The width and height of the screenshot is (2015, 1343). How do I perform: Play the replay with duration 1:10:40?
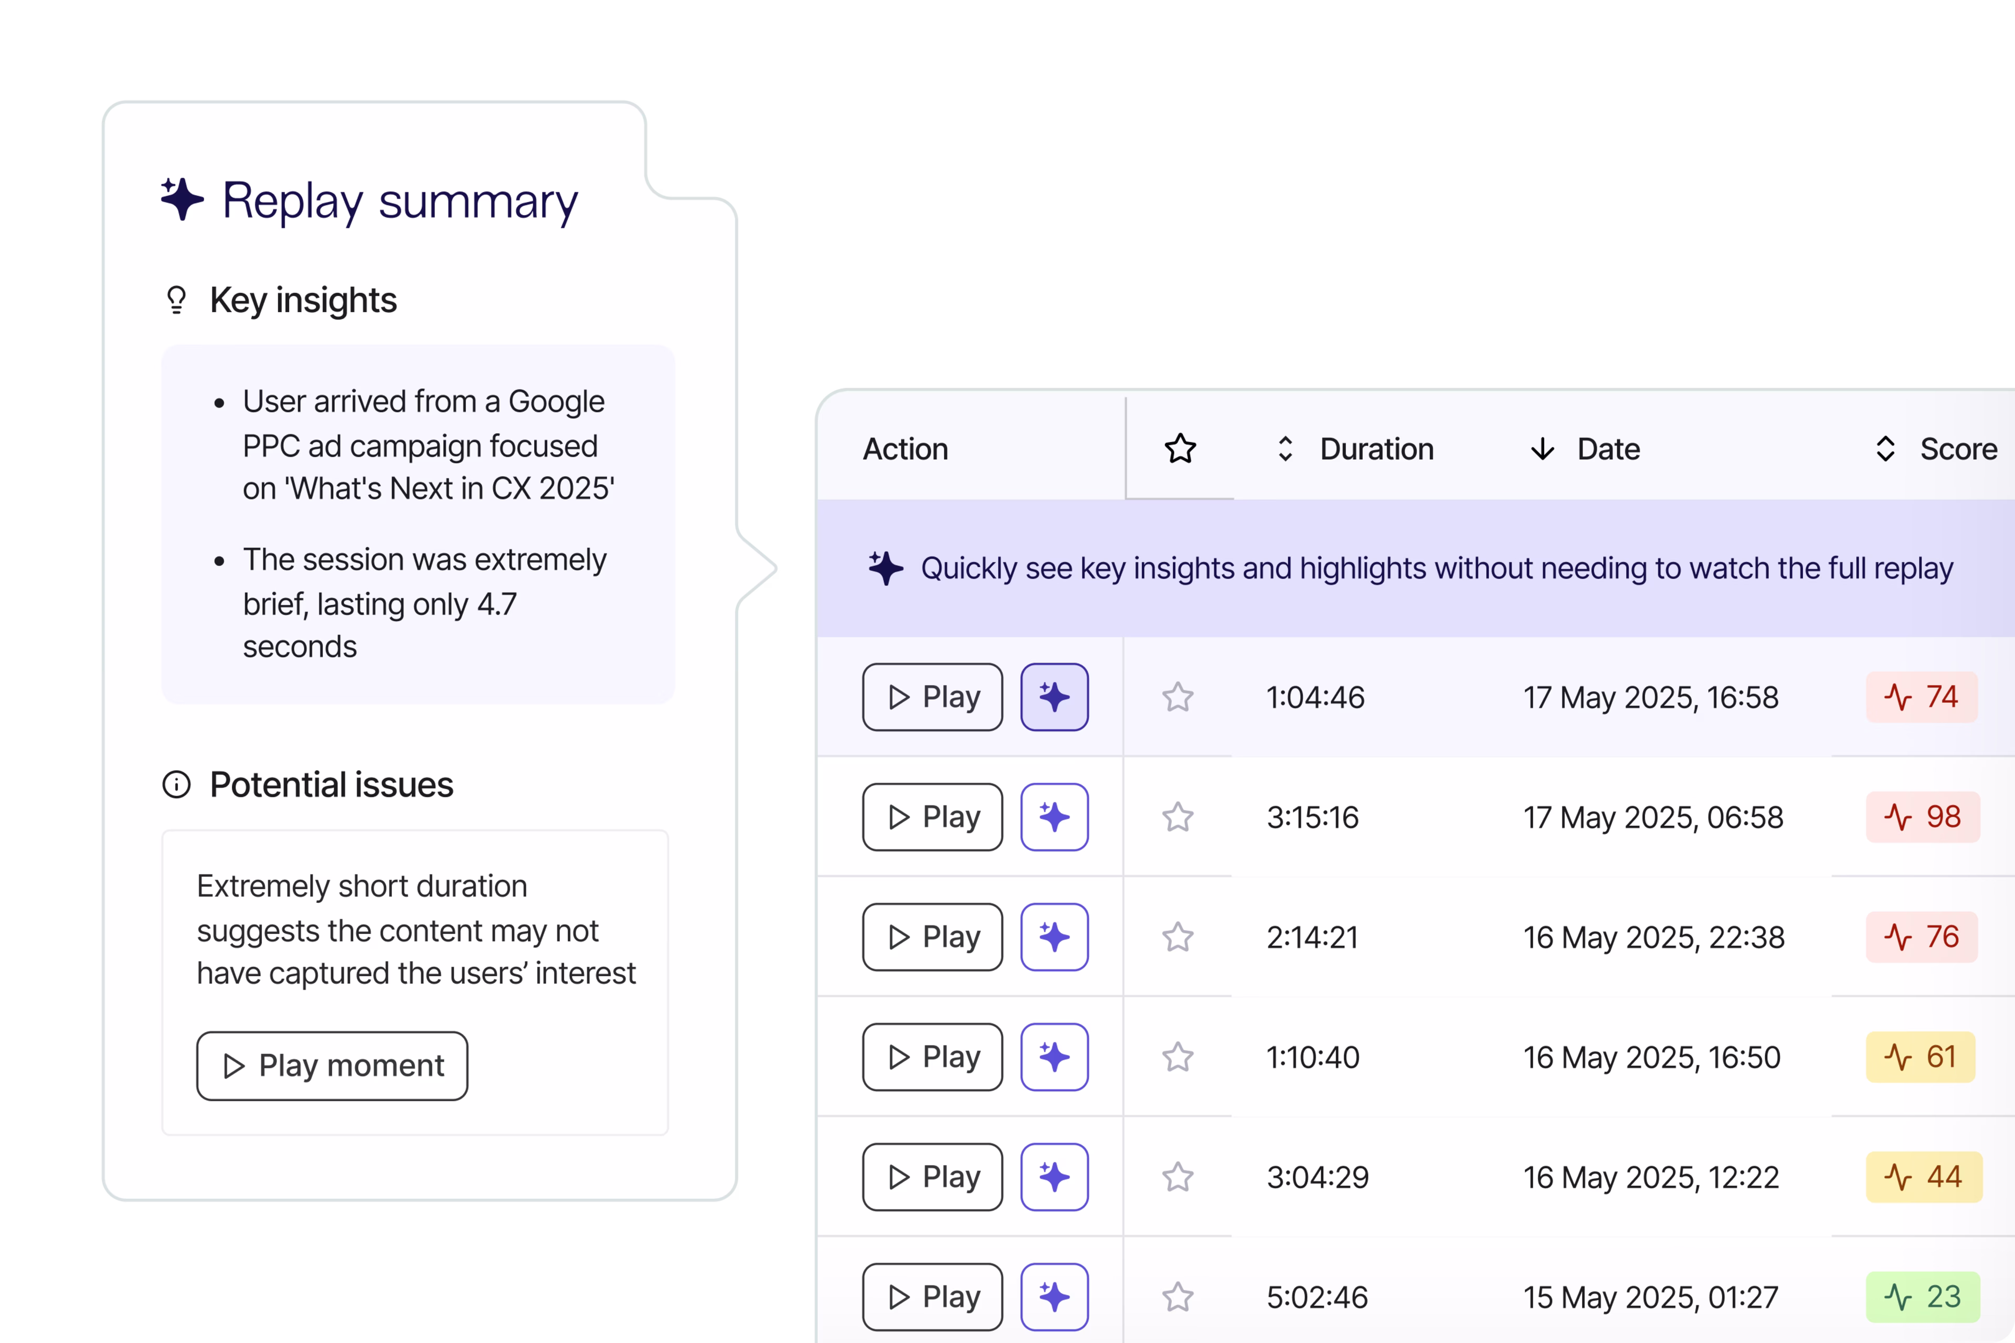[932, 1056]
